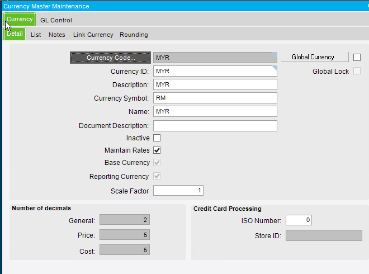Focus the Currency Symbol field

pyautogui.click(x=215, y=98)
